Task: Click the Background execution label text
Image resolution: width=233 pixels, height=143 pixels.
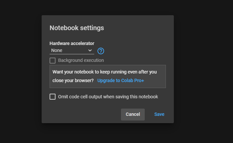Action: pyautogui.click(x=81, y=61)
